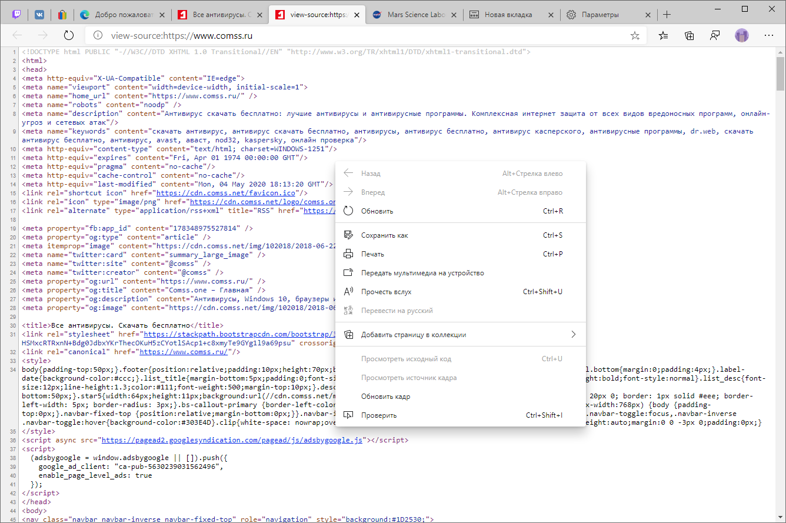This screenshot has width=786, height=523.
Task: Open the Favorites list toolbar icon
Action: pyautogui.click(x=664, y=35)
